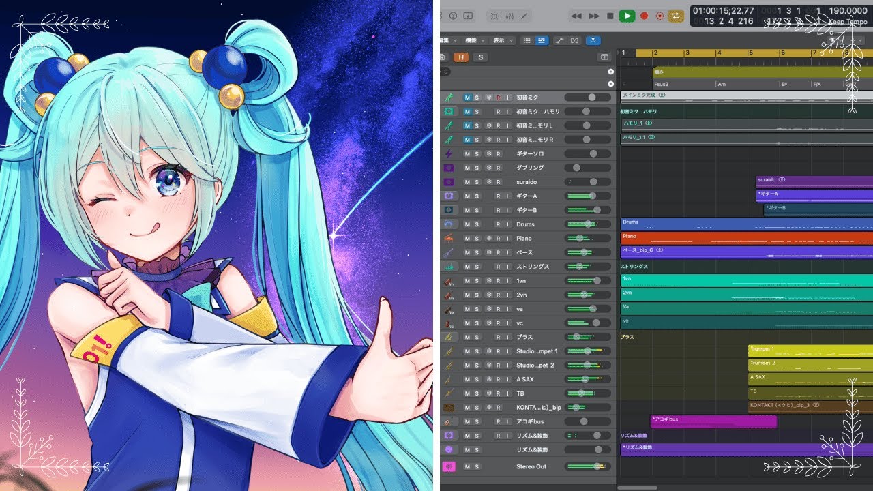Click the ギターソロ lightning bolt icon
873x491 pixels.
449,154
